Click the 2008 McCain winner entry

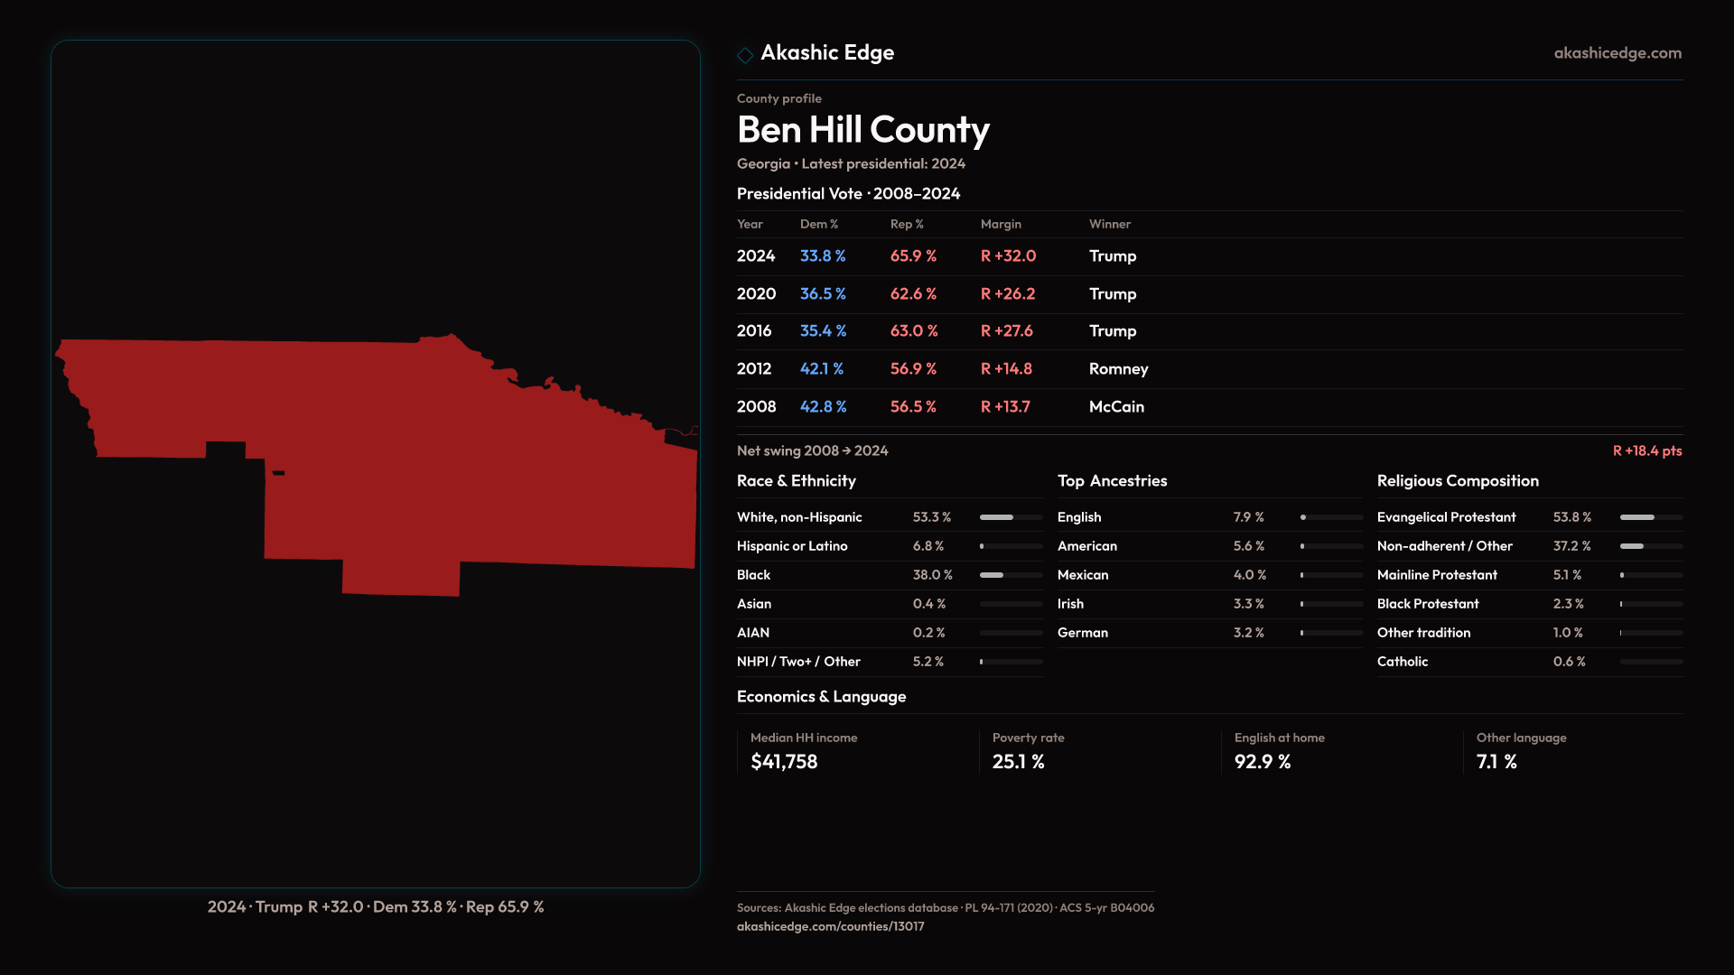pos(1116,407)
